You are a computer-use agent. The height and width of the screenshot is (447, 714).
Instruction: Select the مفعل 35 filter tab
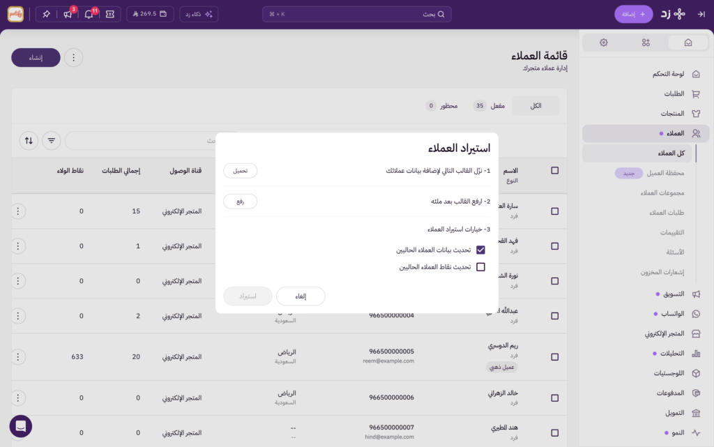coord(489,105)
